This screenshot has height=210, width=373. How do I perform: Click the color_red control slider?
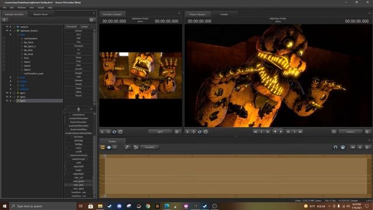tap(79, 177)
